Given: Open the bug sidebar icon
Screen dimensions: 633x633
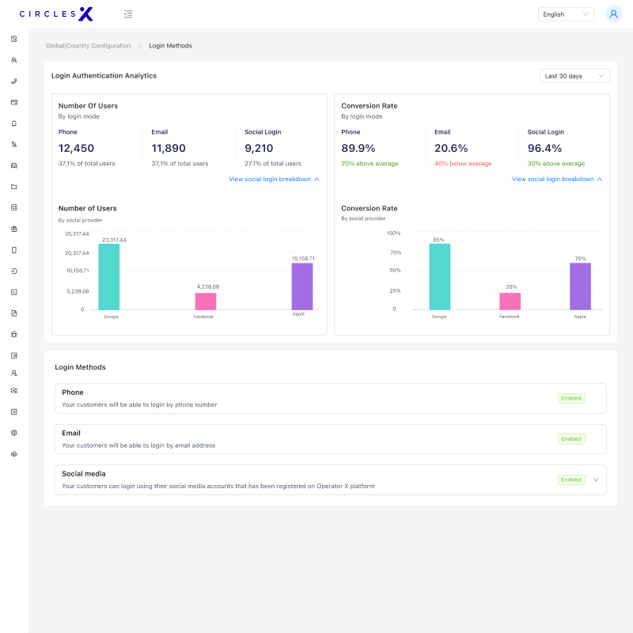Looking at the screenshot, I should (x=14, y=334).
